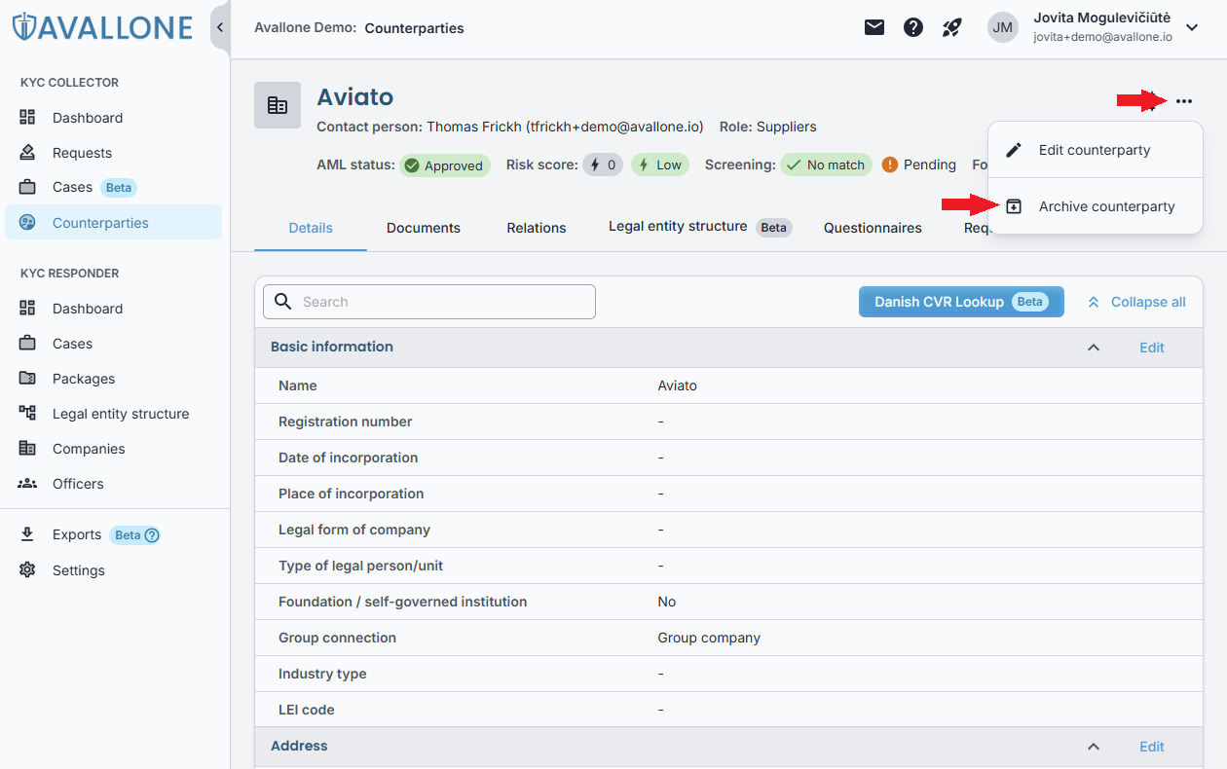1227x769 pixels.
Task: Click the Search input field
Action: pos(429,302)
